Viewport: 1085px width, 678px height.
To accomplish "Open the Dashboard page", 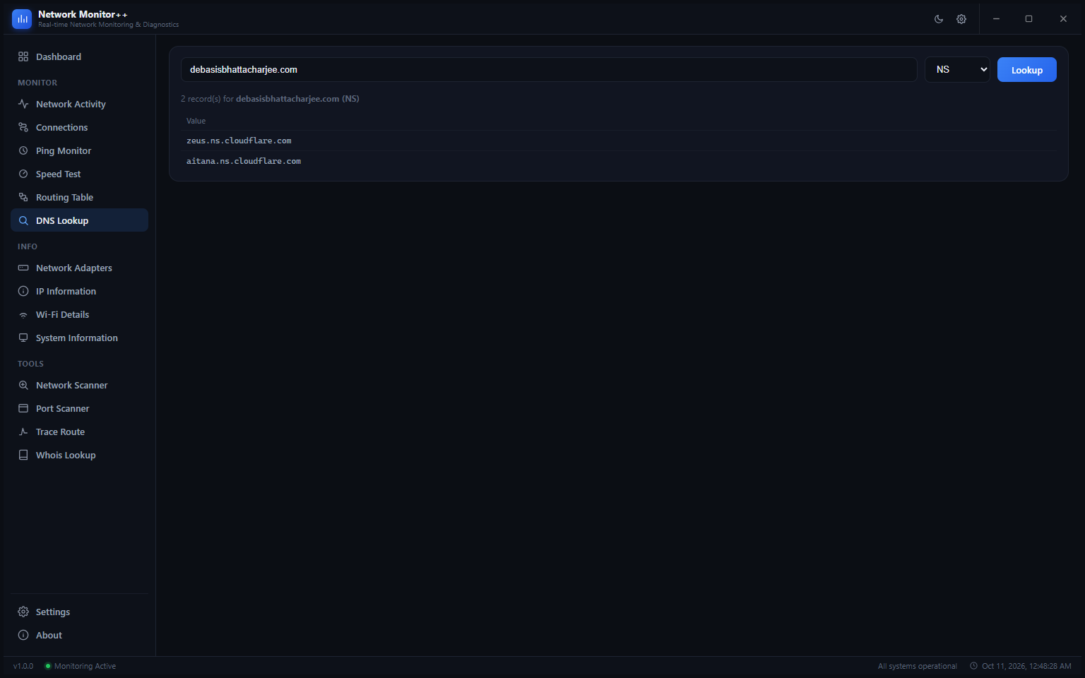I will [79, 56].
